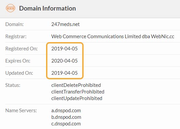Select the clientTransferProhibited status
180x129 pixels.
78,92
